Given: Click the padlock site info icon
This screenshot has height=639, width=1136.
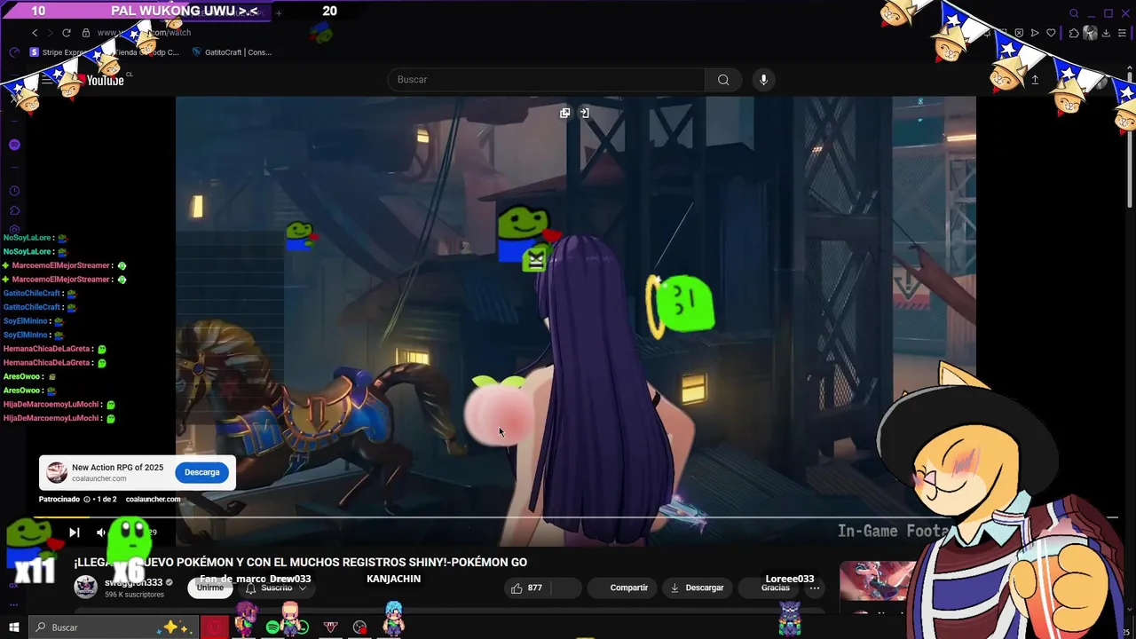Looking at the screenshot, I should 86,33.
